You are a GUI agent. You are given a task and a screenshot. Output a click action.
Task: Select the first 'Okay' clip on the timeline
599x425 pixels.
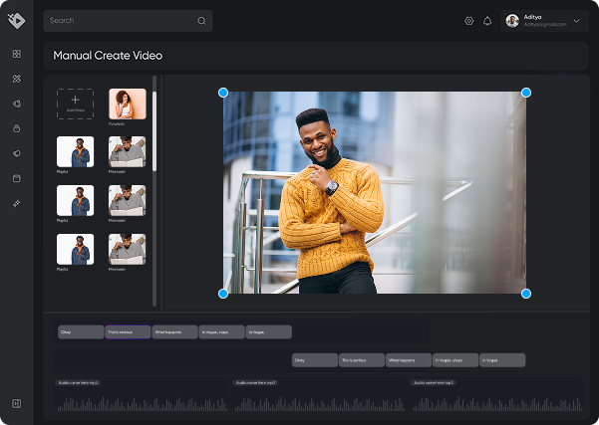pyautogui.click(x=80, y=332)
